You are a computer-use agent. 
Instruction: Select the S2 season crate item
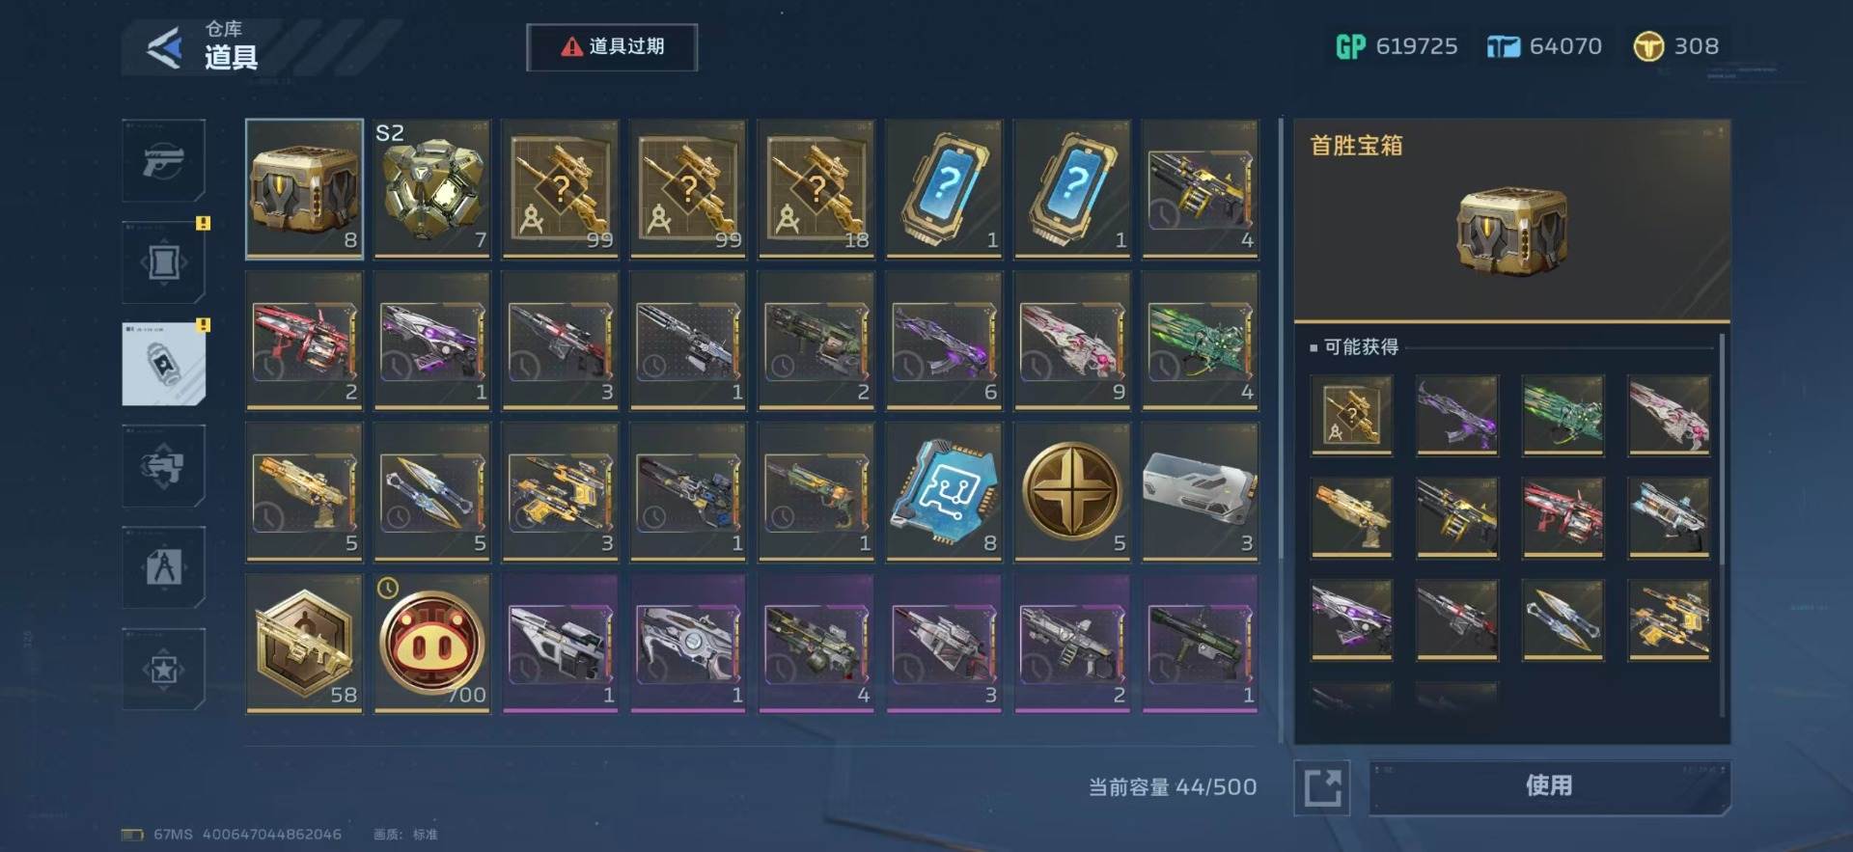[432, 188]
